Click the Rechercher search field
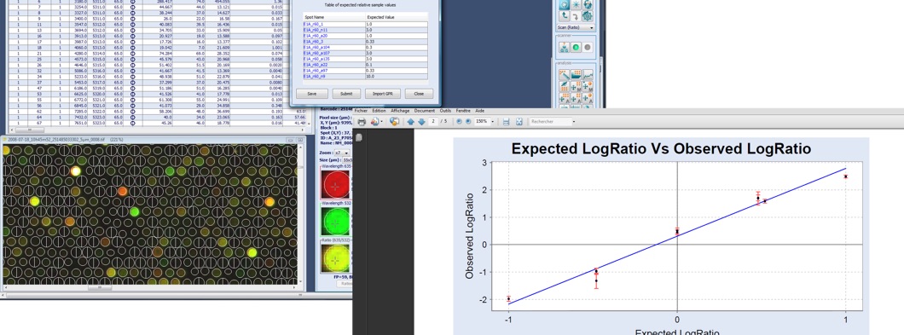Screen dimensions: 904x335 552,122
